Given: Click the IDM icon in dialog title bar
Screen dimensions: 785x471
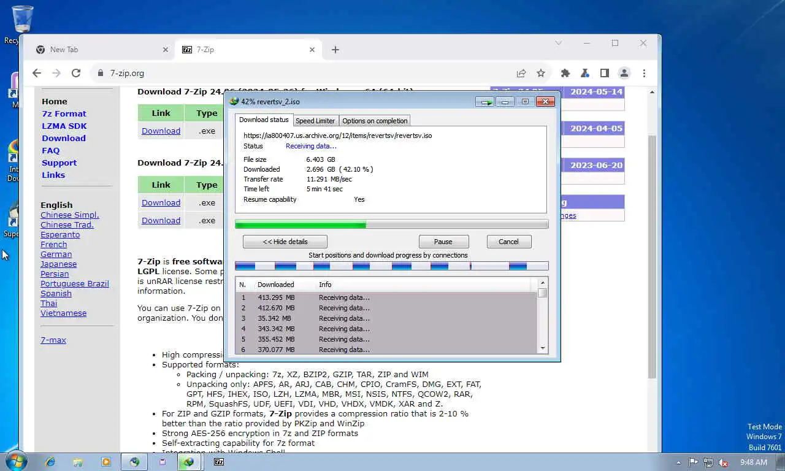Looking at the screenshot, I should 234,102.
